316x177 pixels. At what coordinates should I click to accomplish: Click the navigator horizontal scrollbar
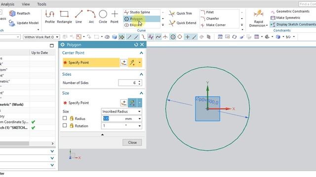14,144
